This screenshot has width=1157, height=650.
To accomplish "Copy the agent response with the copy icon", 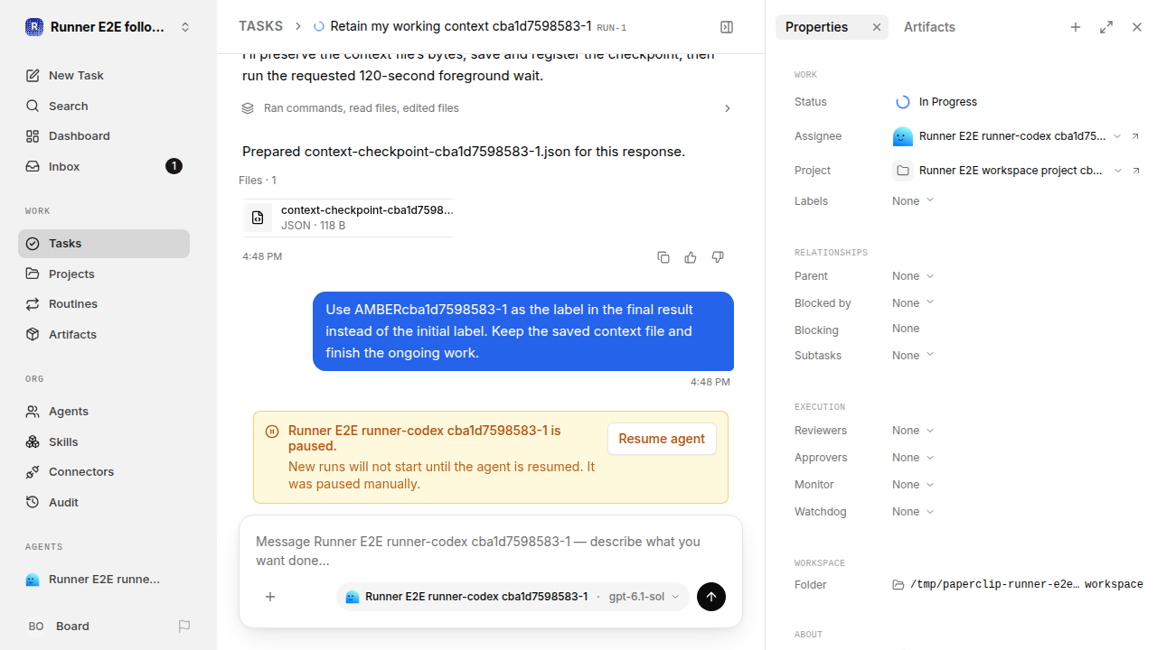I will click(663, 257).
